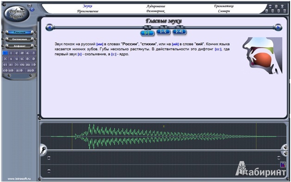Screen dimensions: 291x182
Task: Click the lower speaker playback icon
Action: (x=285, y=153)
